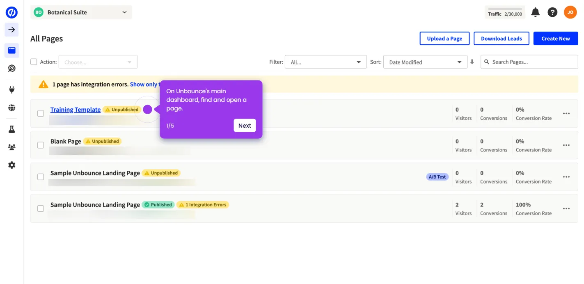Open the Sort Date Modified dropdown
584x284 pixels.
coord(425,62)
